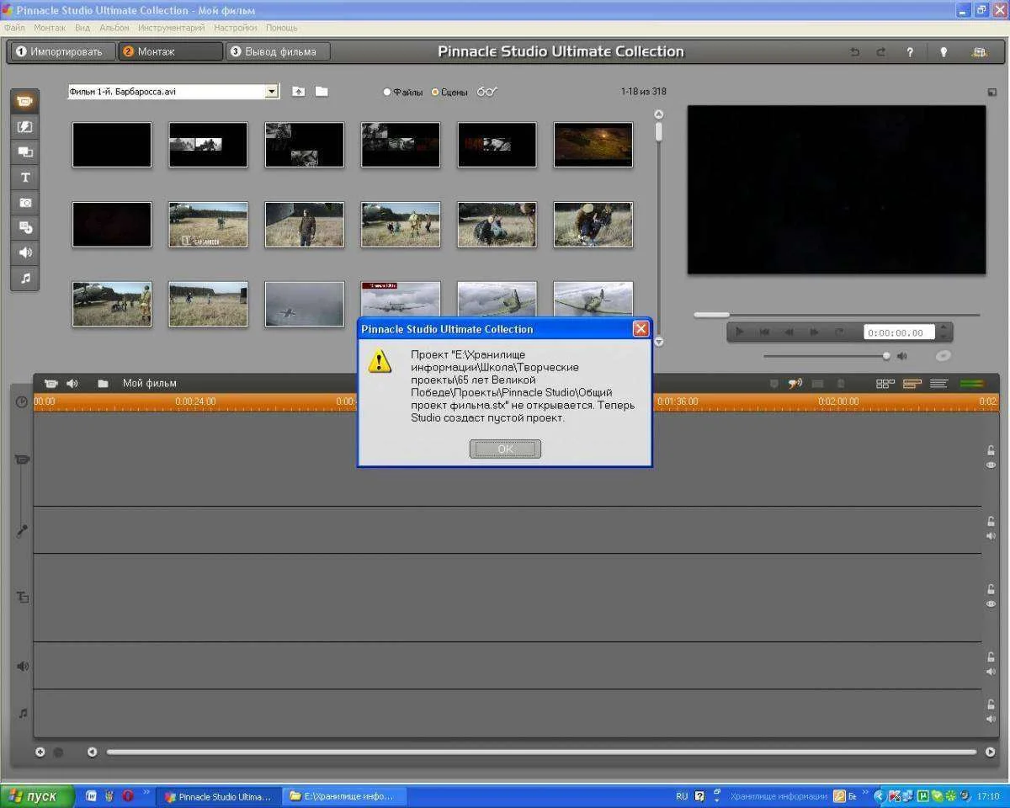Screen dimensions: 1010x808
Task: Open the lightbulb tips icon in the top bar
Action: pos(944,52)
